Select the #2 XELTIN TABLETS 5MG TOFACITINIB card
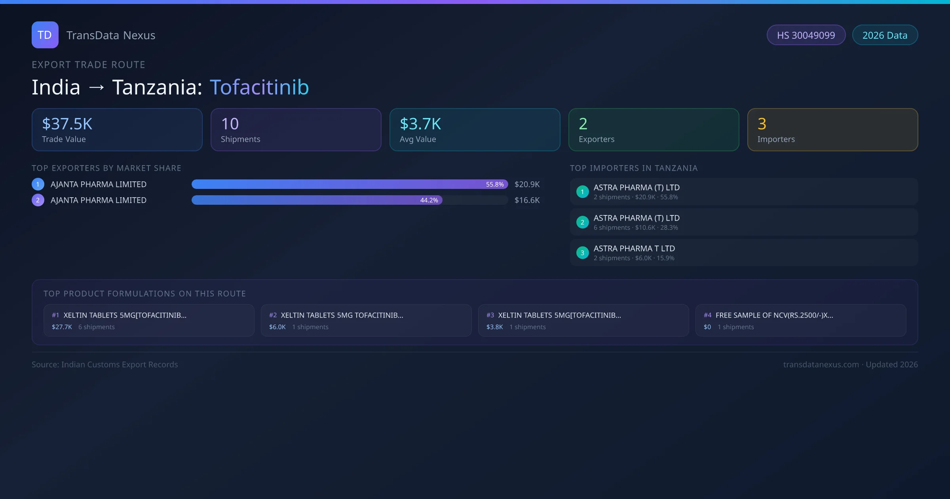The height and width of the screenshot is (499, 950). (x=366, y=320)
